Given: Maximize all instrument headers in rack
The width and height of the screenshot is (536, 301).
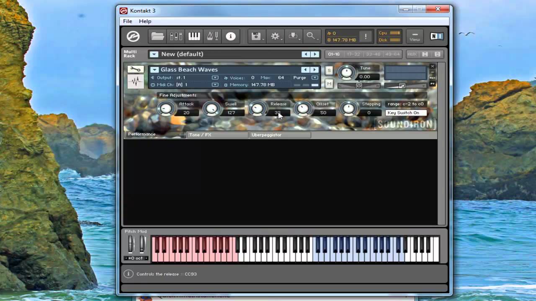Looking at the screenshot, I should point(437,54).
